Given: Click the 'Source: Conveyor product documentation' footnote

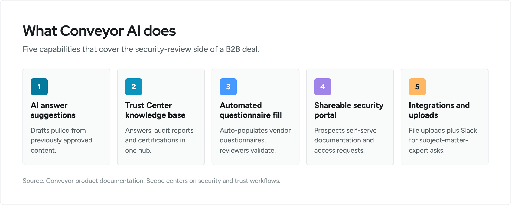Looking at the screenshot, I should [x=152, y=181].
